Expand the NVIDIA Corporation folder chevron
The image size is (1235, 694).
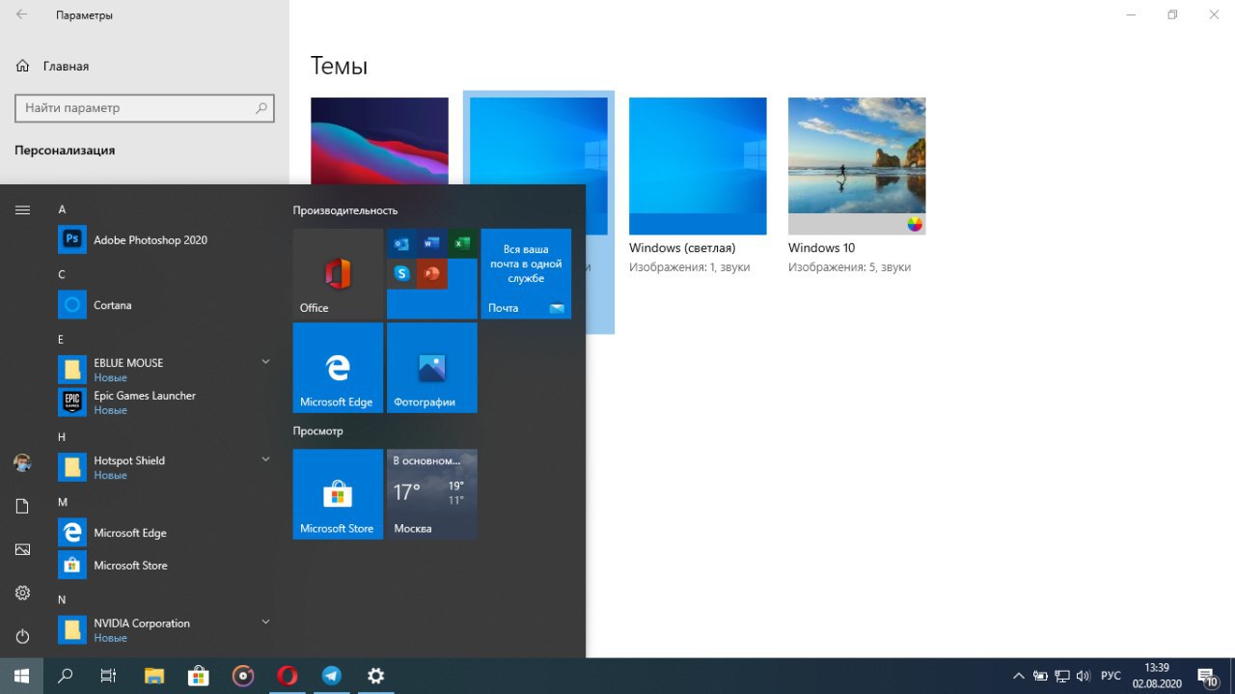tap(265, 623)
